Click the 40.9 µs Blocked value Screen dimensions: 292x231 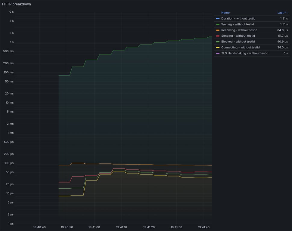pyautogui.click(x=282, y=42)
